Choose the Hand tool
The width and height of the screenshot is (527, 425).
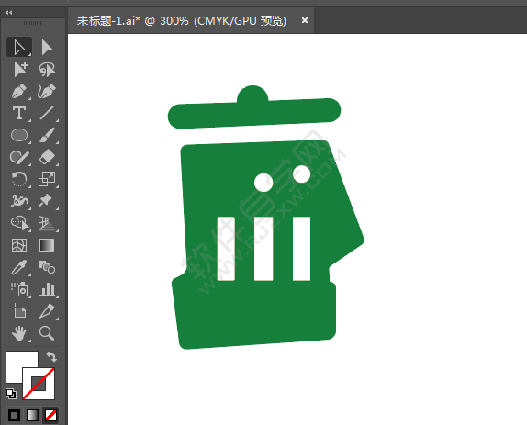[19, 333]
